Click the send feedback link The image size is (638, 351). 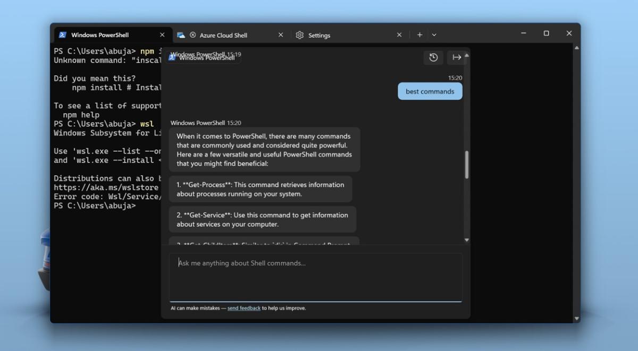click(x=244, y=308)
